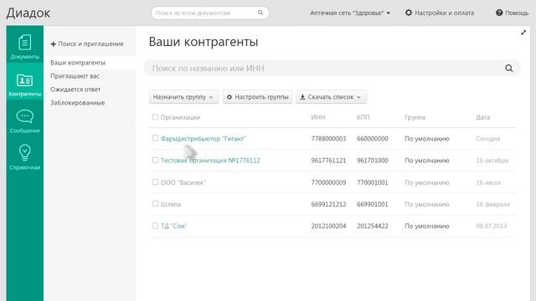Click the 16 июля date cell
This screenshot has width=536, height=301.
point(488,182)
